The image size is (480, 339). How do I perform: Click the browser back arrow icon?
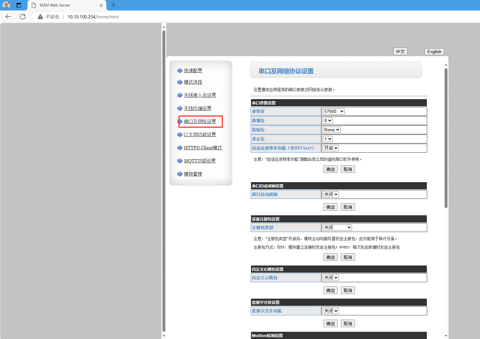[x=8, y=17]
